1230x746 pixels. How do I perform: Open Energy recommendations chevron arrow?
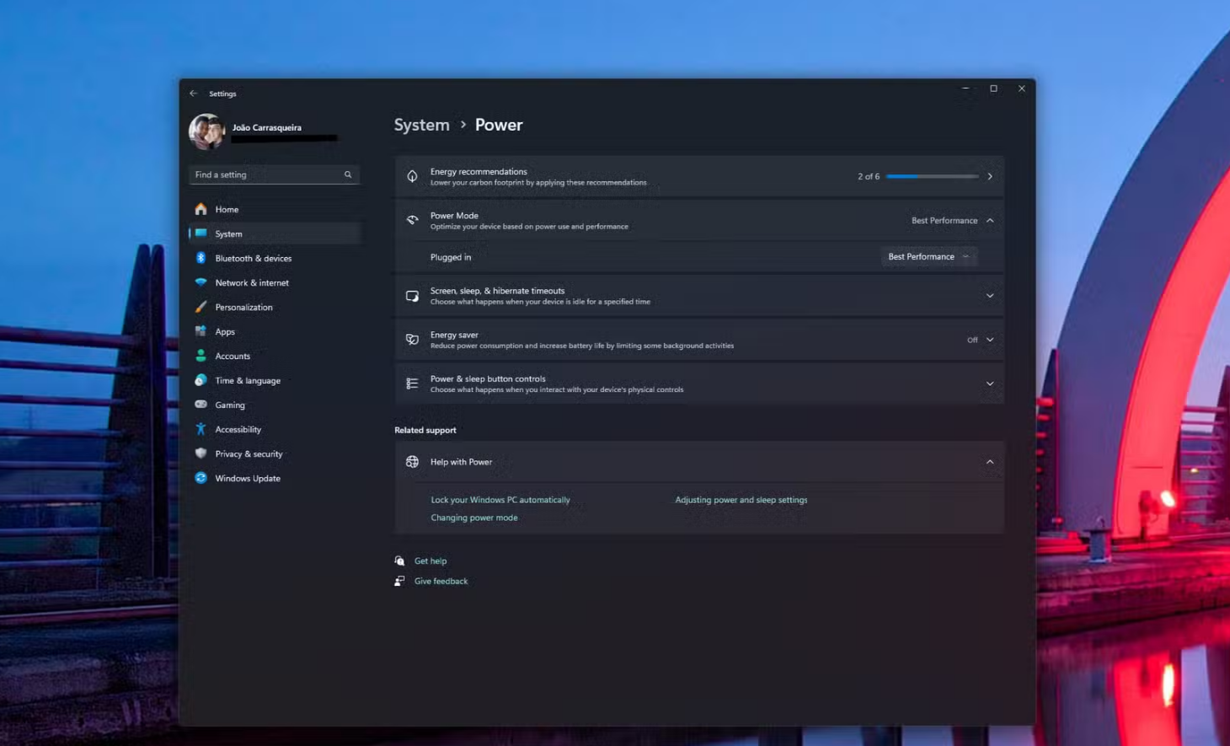coord(990,176)
